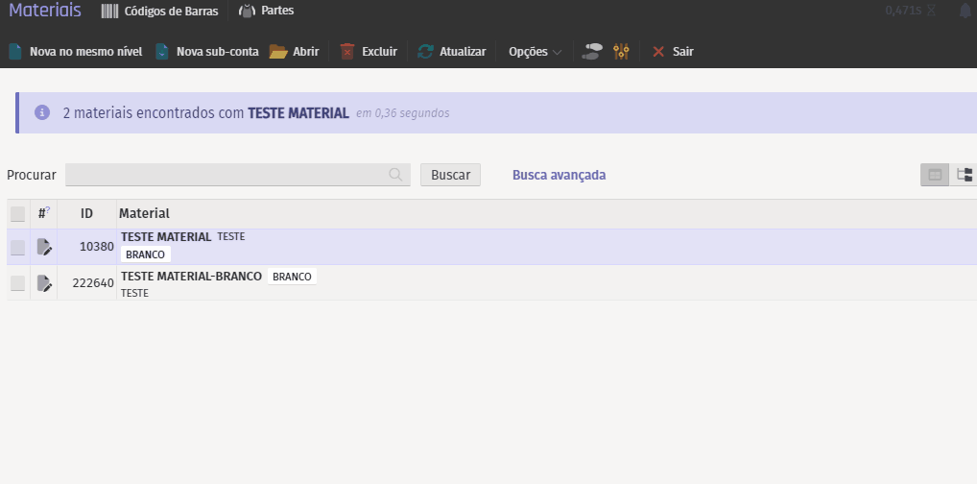Click the Buscar button
This screenshot has height=484, width=977.
(450, 175)
